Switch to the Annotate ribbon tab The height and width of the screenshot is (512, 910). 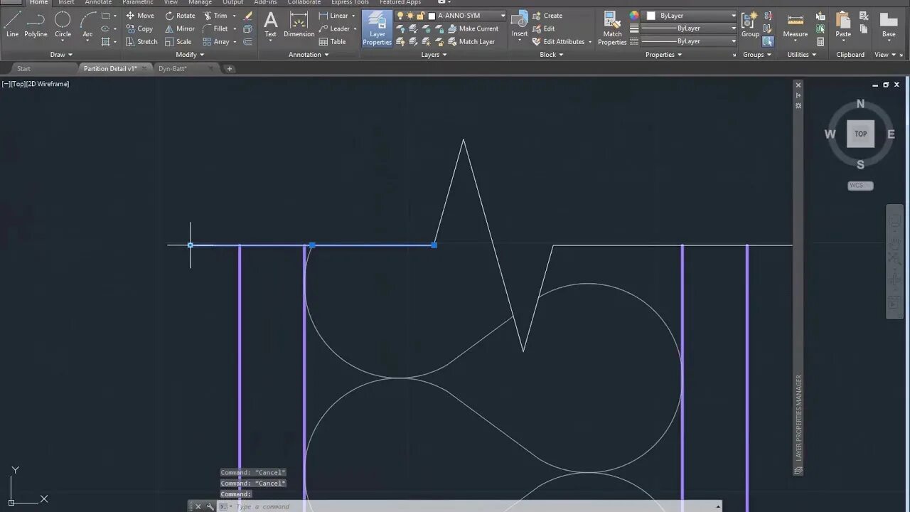[x=98, y=2]
